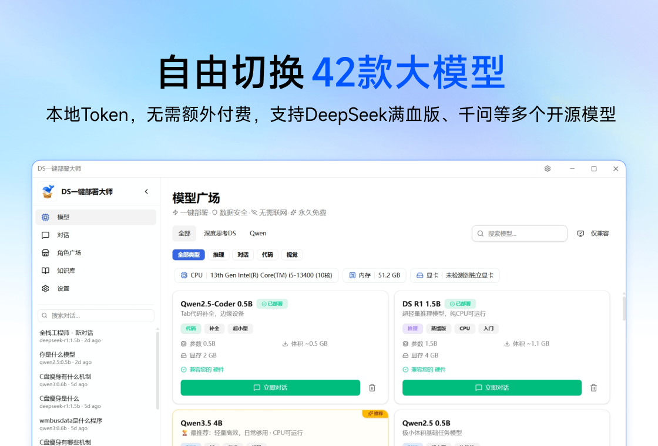Open 知识库 in sidebar

pyautogui.click(x=96, y=271)
